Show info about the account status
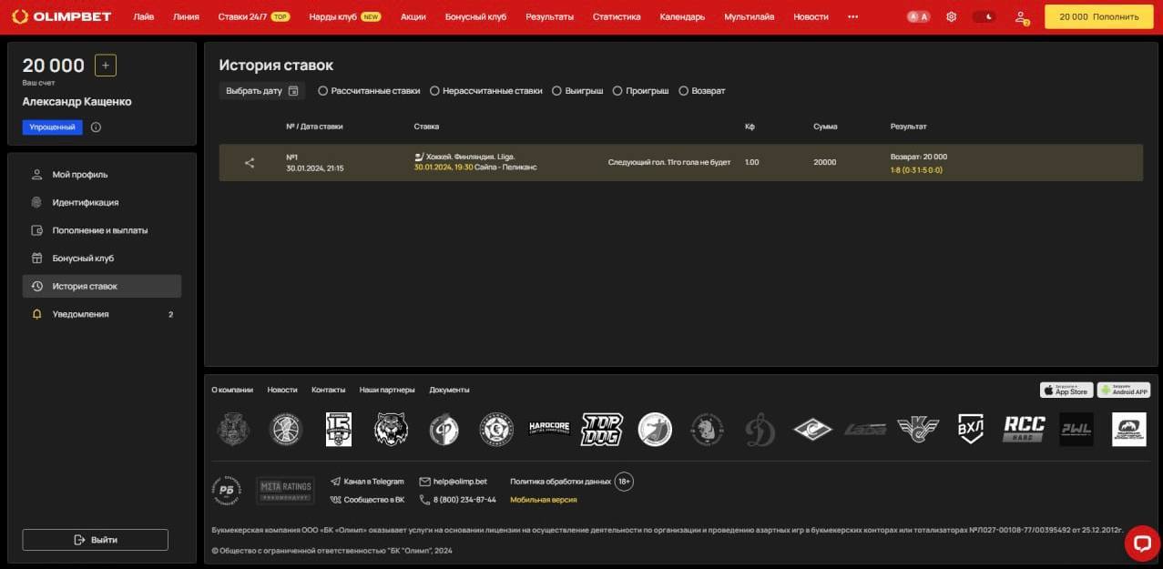Viewport: 1163px width, 569px height. click(96, 127)
